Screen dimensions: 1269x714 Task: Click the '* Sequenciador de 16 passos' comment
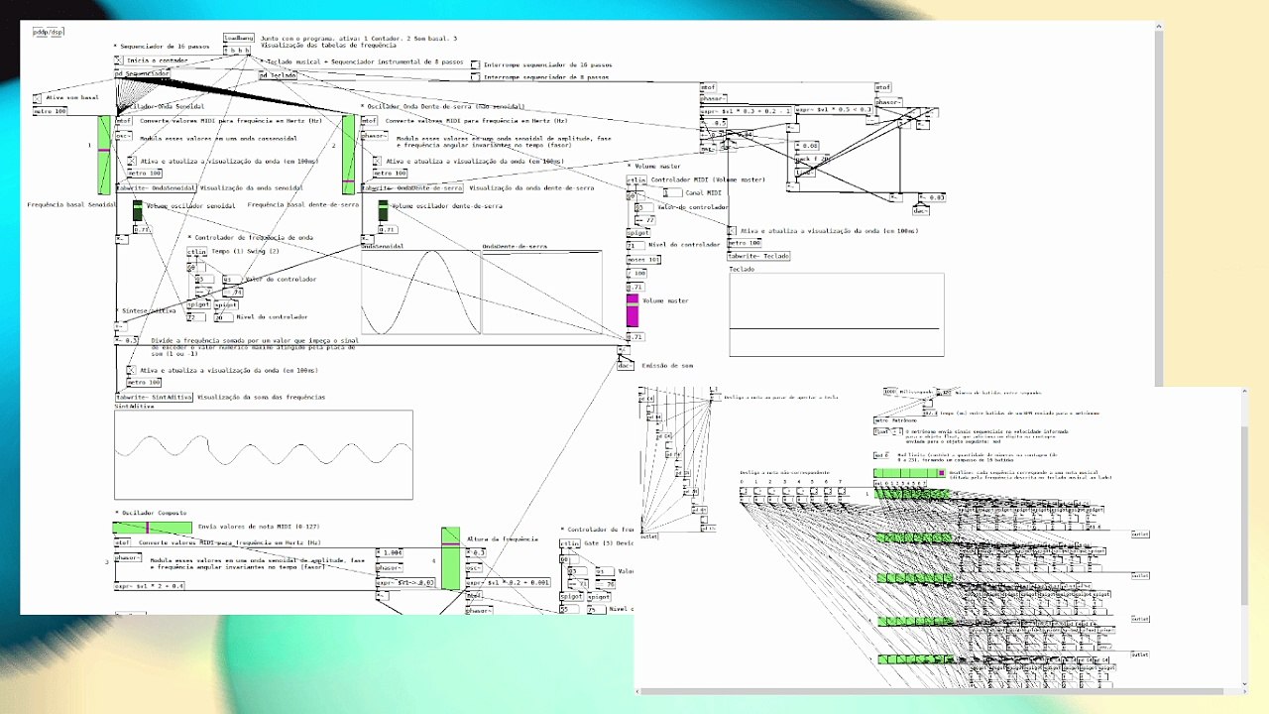point(164,47)
